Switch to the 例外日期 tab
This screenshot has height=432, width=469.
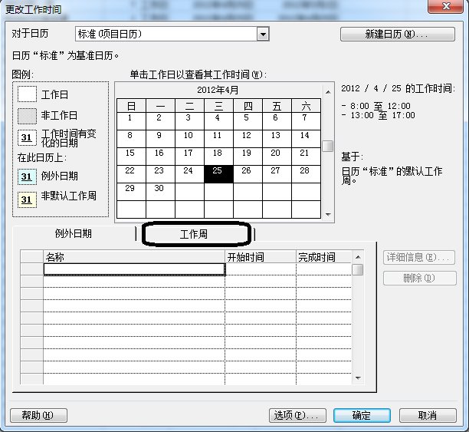[x=74, y=233]
